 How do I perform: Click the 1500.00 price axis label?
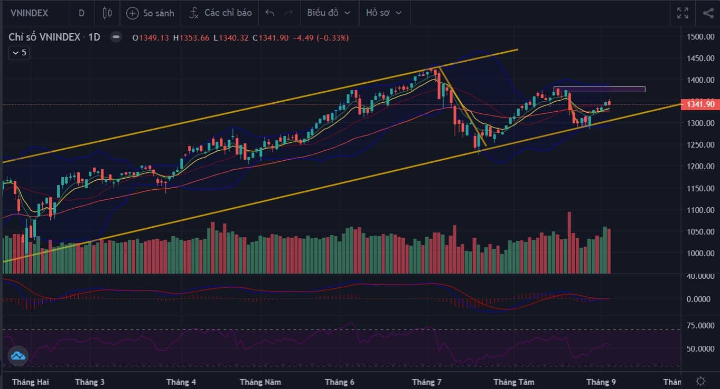[700, 36]
